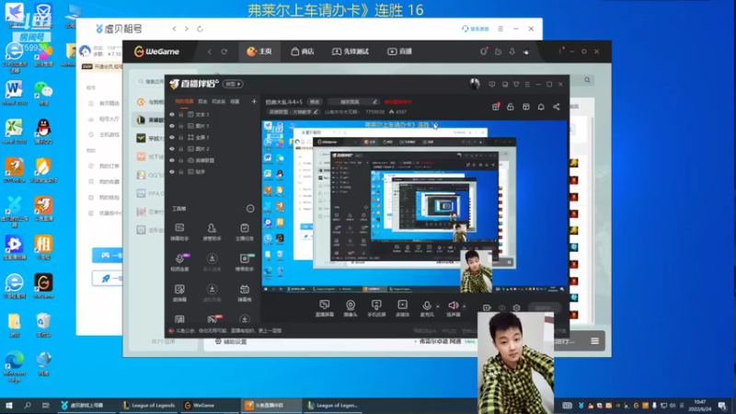Collapse the 工具箱 toolbox panel
Viewport: 736px width, 414px height.
point(250,209)
